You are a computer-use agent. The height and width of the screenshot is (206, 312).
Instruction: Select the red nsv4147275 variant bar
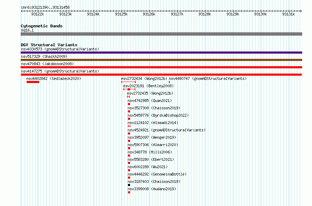coord(161,75)
